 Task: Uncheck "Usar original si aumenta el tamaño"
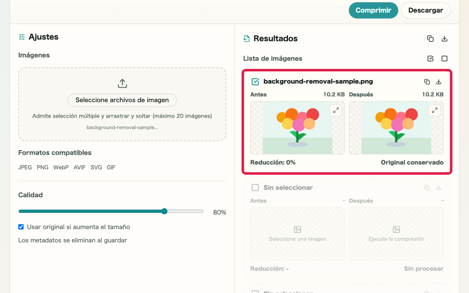click(21, 227)
